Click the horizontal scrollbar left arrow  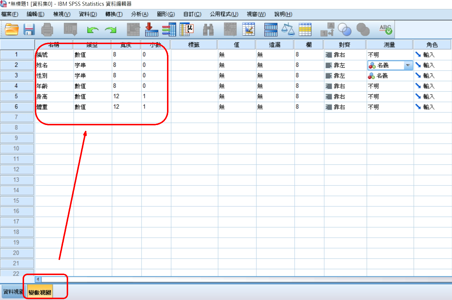pyautogui.click(x=38, y=279)
